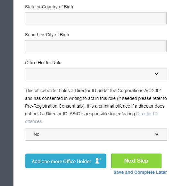The image size is (182, 186).
Task: Click the word "offences" in the link
Action: tap(33, 121)
